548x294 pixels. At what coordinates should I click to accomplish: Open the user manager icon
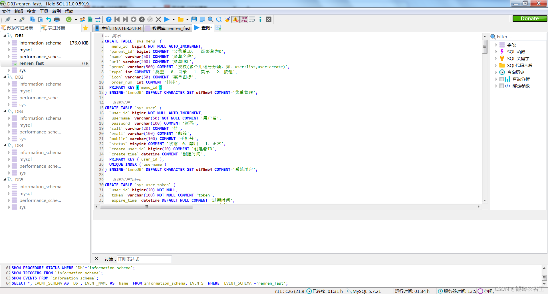tap(82, 19)
